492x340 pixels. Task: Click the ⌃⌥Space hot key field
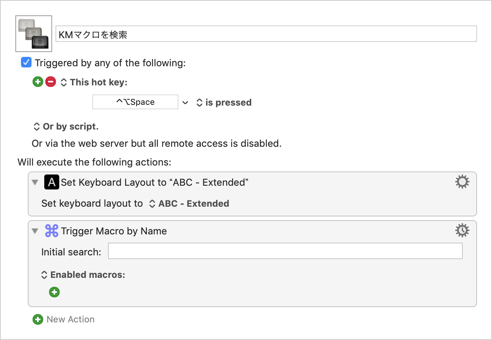[135, 102]
